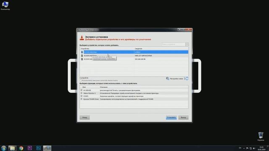The width and height of the screenshot is (269, 151).
Task: Show hidden tray icons arrow
Action: click(244, 148)
